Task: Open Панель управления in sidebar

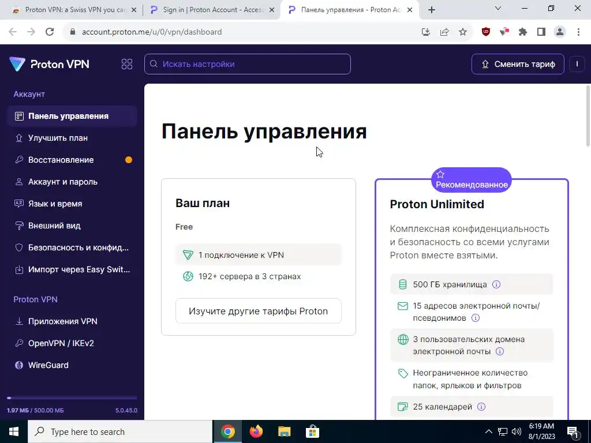Action: pyautogui.click(x=72, y=116)
